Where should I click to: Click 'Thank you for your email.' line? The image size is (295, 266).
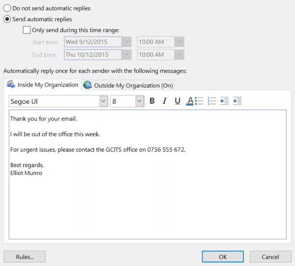(44, 119)
